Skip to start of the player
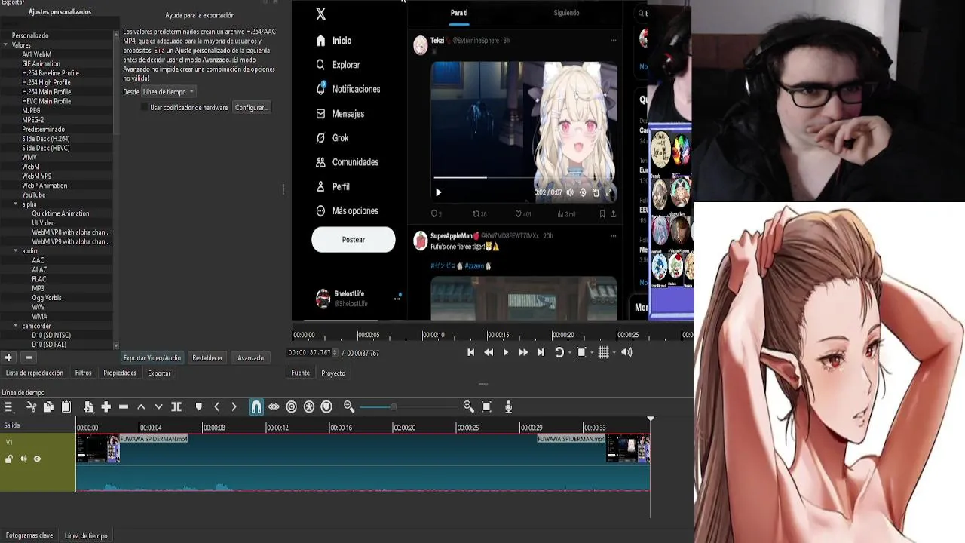This screenshot has height=543, width=965. pyautogui.click(x=470, y=352)
